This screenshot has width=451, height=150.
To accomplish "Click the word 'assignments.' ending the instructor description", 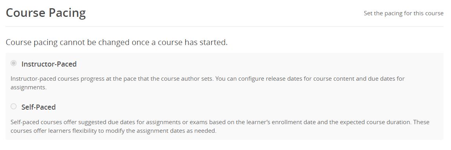I will click(x=28, y=87).
